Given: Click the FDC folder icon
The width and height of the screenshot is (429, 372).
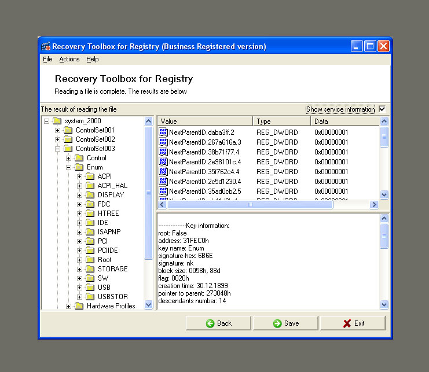Looking at the screenshot, I should tap(90, 204).
